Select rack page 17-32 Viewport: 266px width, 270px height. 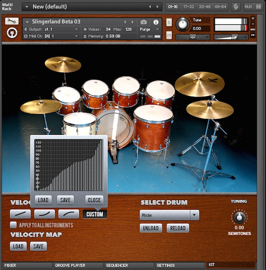[189, 6]
